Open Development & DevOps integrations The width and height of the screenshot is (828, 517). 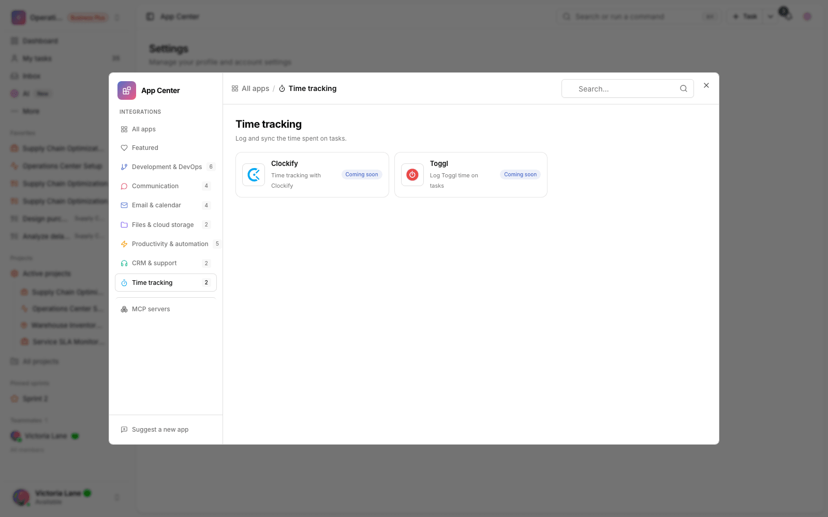point(166,167)
